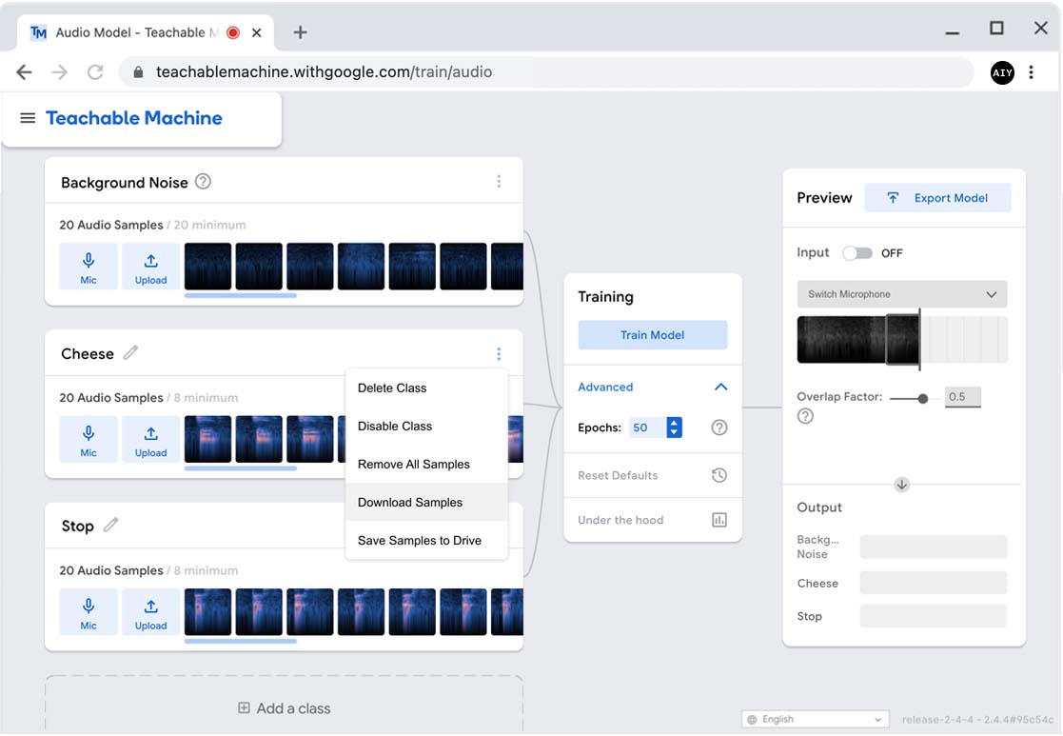Image resolution: width=1063 pixels, height=736 pixels.
Task: Open the hamburger menu beside Teachable Machine
Action: click(28, 118)
